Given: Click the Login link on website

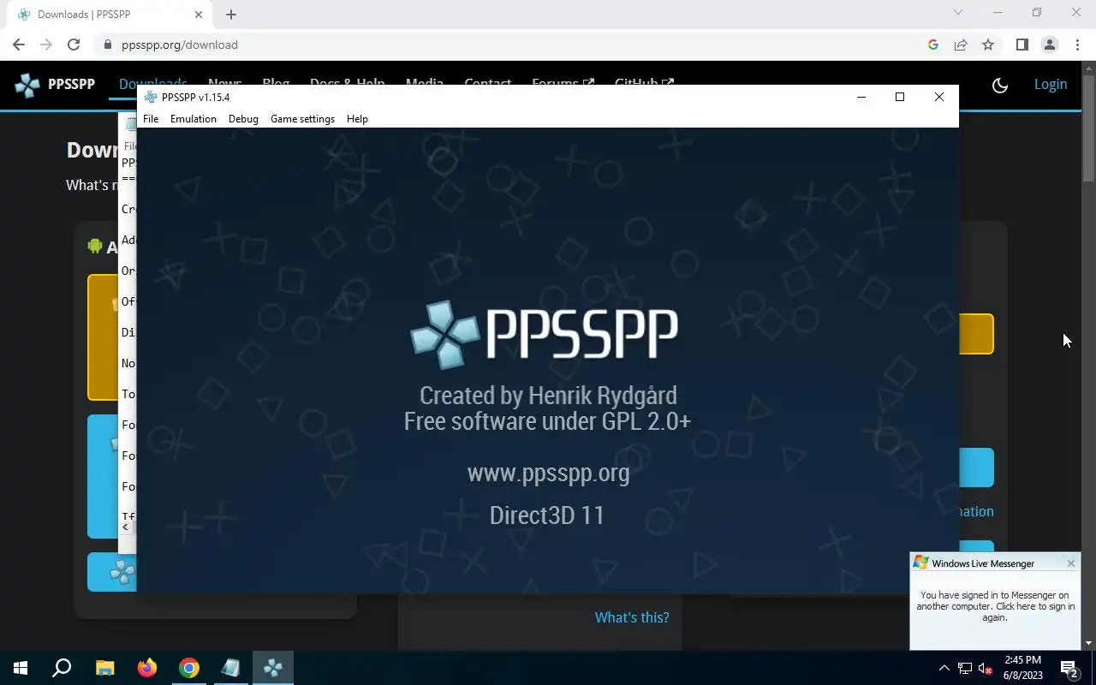Looking at the screenshot, I should pyautogui.click(x=1051, y=84).
